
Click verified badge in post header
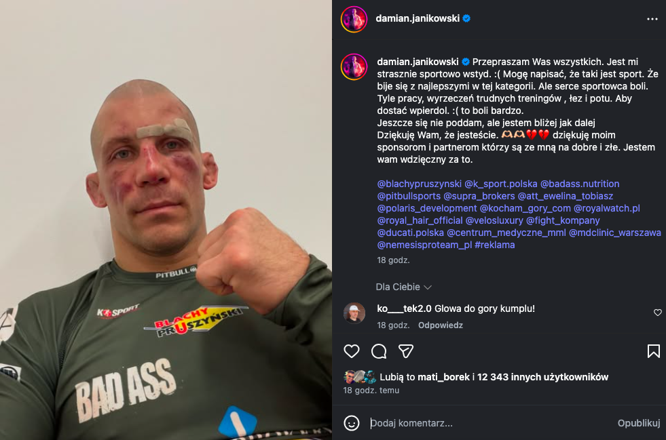point(466,18)
